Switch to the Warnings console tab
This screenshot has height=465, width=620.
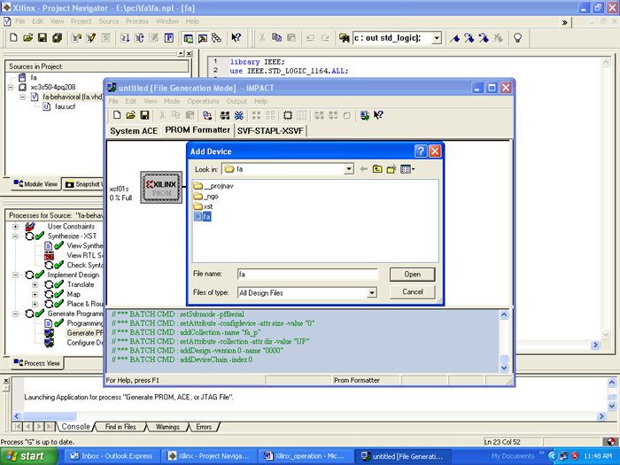tap(167, 427)
